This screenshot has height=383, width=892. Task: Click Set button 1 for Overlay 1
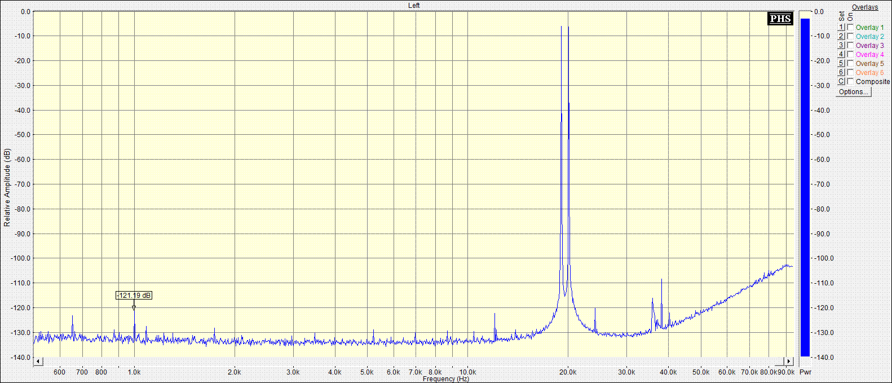[841, 27]
